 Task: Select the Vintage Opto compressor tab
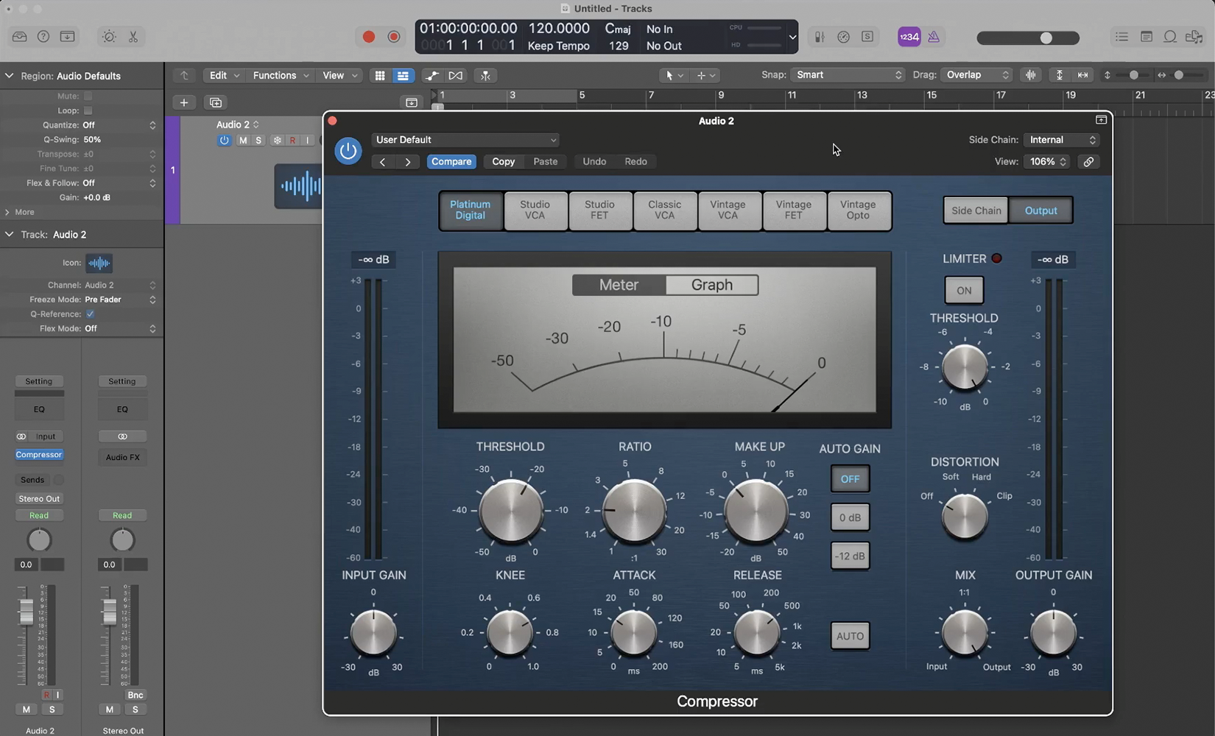pyautogui.click(x=858, y=210)
